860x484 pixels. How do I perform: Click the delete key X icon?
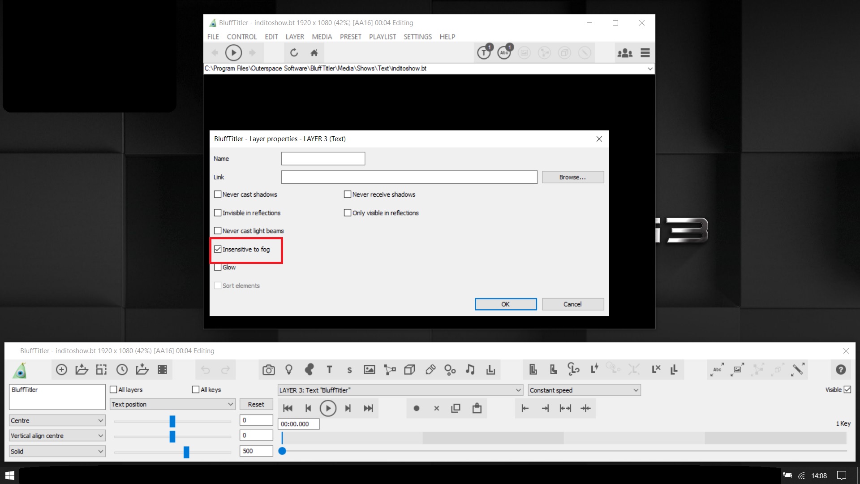436,408
